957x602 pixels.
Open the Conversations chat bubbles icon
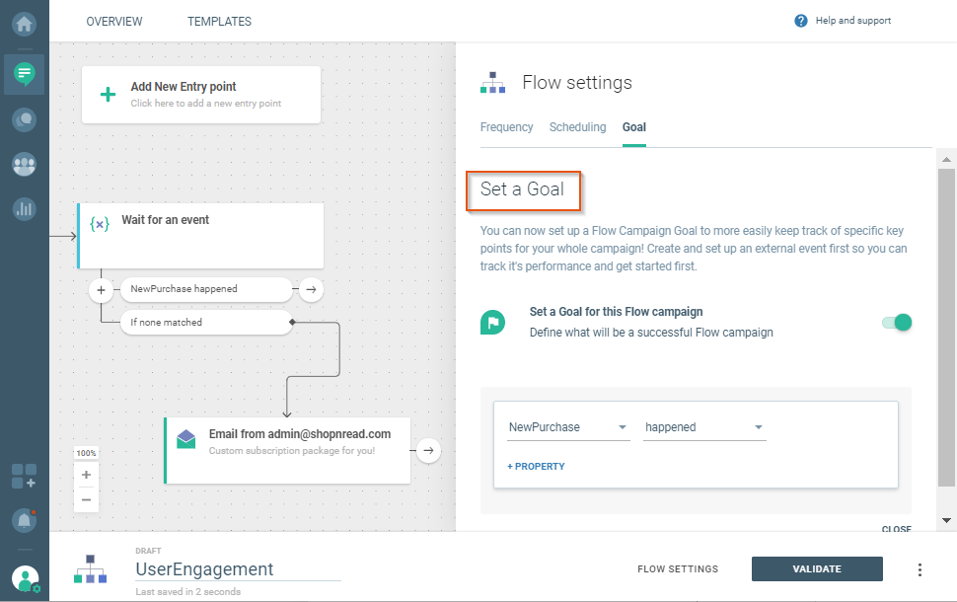[x=24, y=119]
